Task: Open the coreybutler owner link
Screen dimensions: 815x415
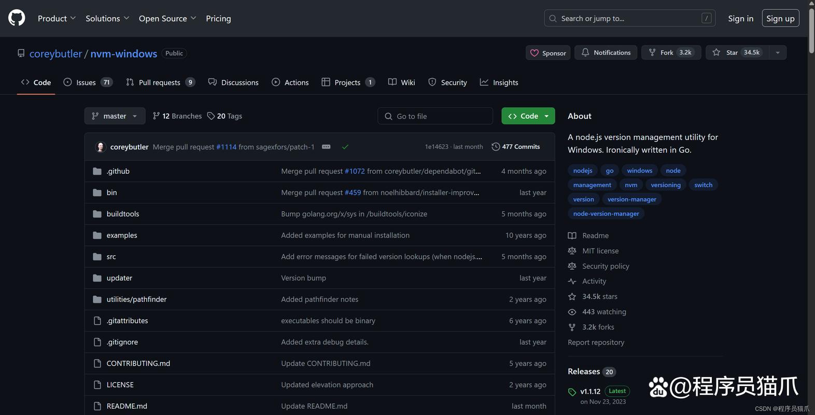Action: [x=55, y=53]
